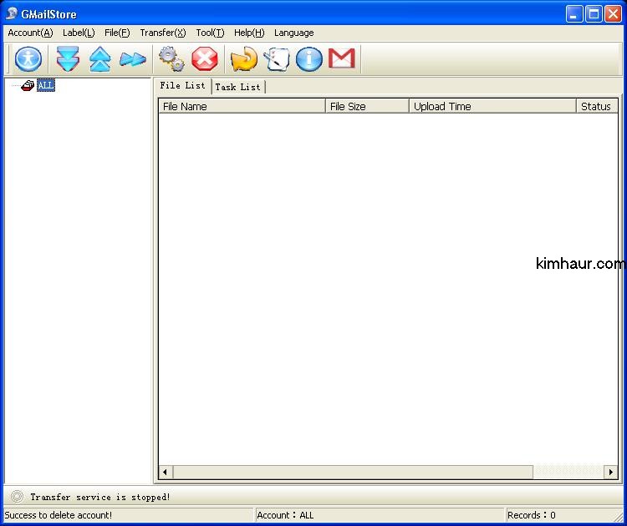This screenshot has height=526, width=627.
Task: Open the Account menu
Action: click(30, 33)
